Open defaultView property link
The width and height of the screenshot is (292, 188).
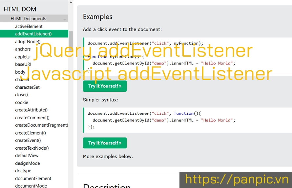pyautogui.click(x=27, y=156)
